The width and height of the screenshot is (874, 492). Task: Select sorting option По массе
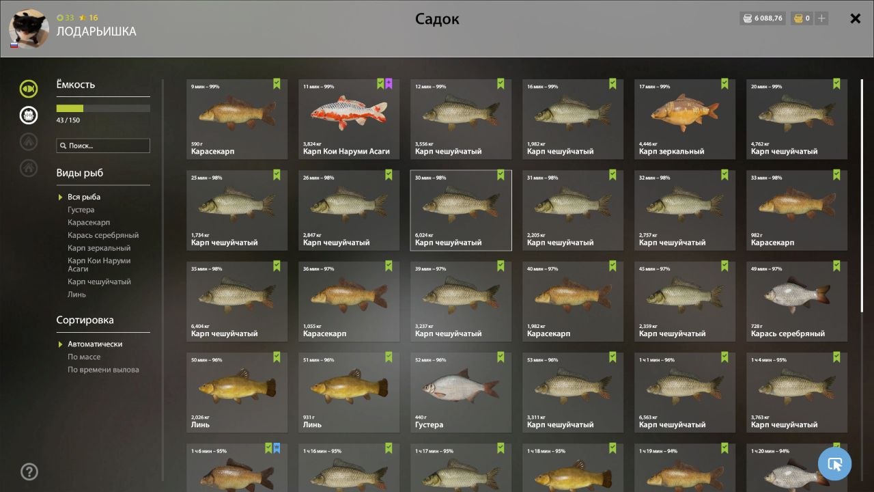point(84,357)
